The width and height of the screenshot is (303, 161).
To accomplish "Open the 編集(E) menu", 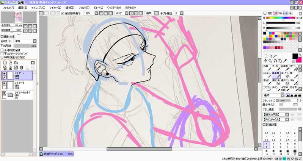I will tap(23, 8).
